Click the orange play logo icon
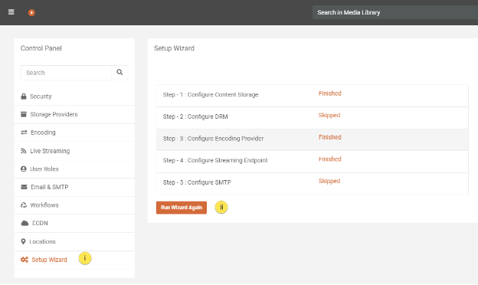478x285 pixels. [x=31, y=12]
